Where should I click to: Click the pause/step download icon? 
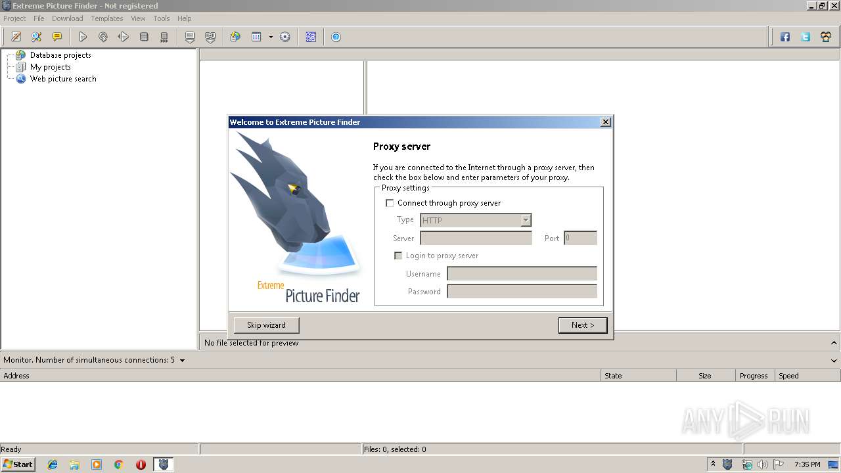[124, 37]
